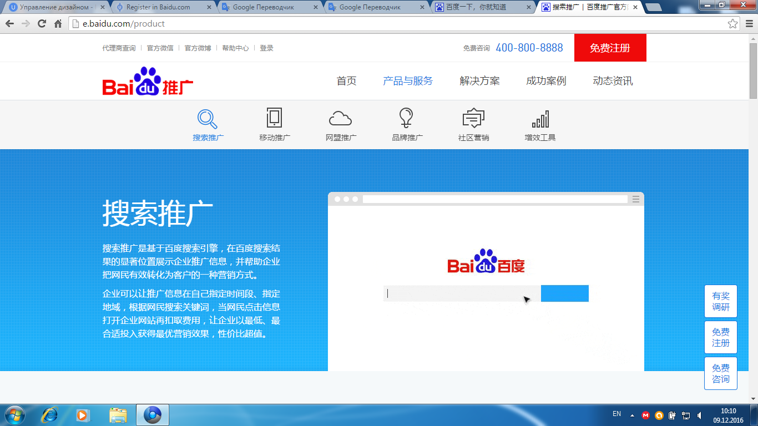Select the 增效工具 bar chart icon

coord(540,119)
